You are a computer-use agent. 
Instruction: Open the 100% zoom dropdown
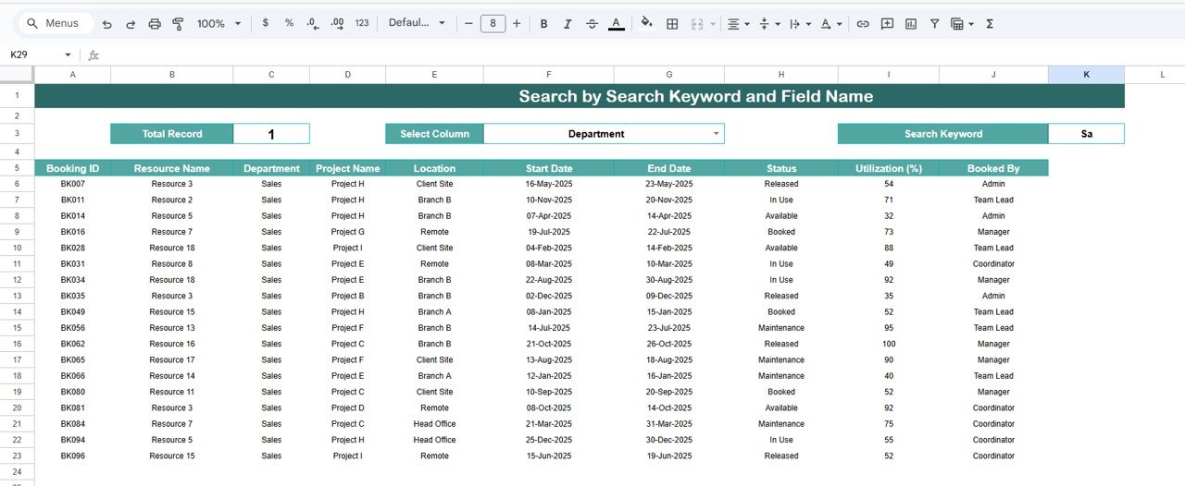pos(219,23)
